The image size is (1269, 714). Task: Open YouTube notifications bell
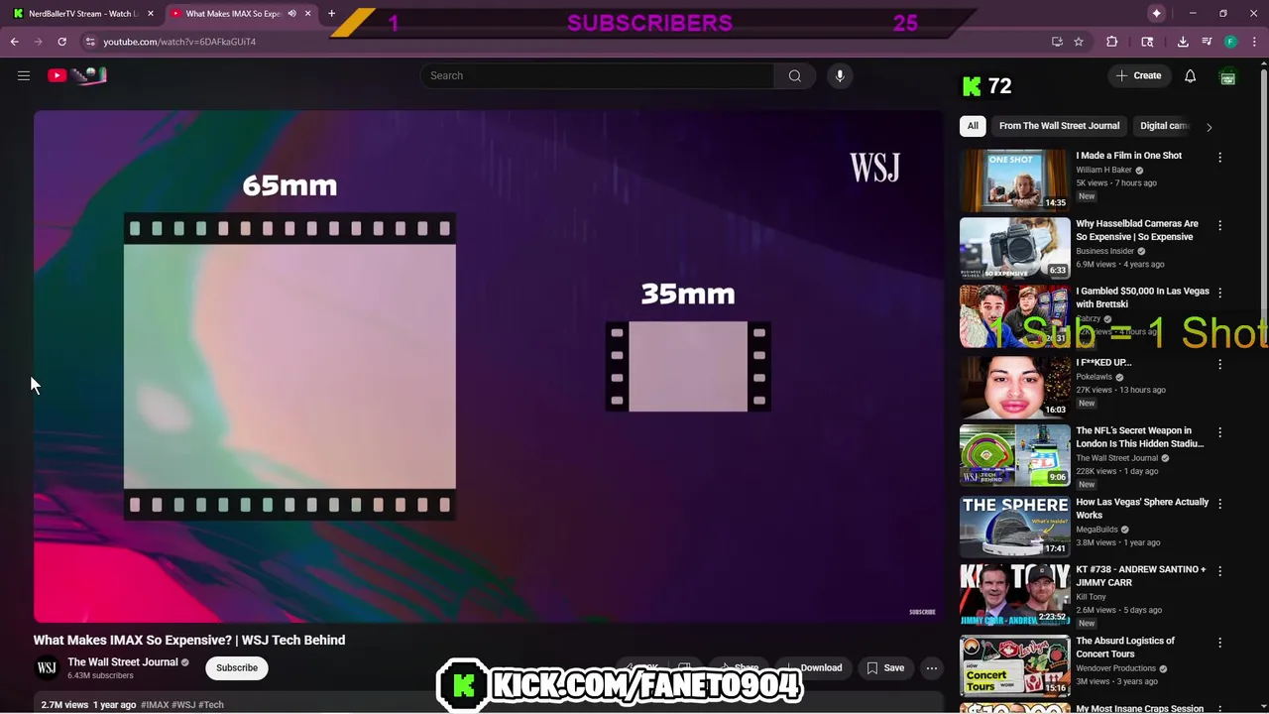coord(1190,75)
